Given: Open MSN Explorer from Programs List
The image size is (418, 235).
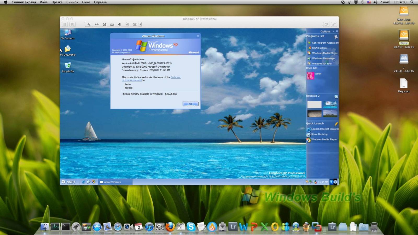Looking at the screenshot, I should coord(317,48).
